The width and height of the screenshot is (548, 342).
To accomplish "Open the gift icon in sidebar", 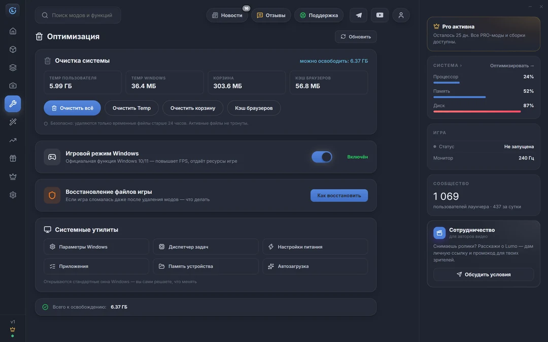I will [x=13, y=158].
